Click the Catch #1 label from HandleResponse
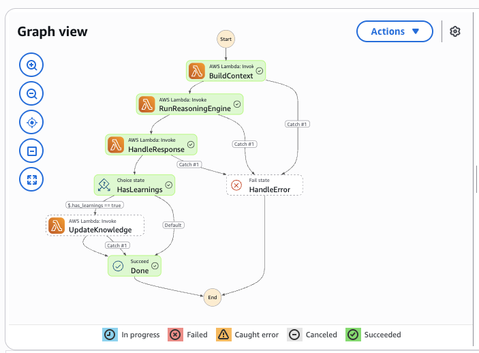Image resolution: width=479 pixels, height=353 pixels. click(189, 164)
